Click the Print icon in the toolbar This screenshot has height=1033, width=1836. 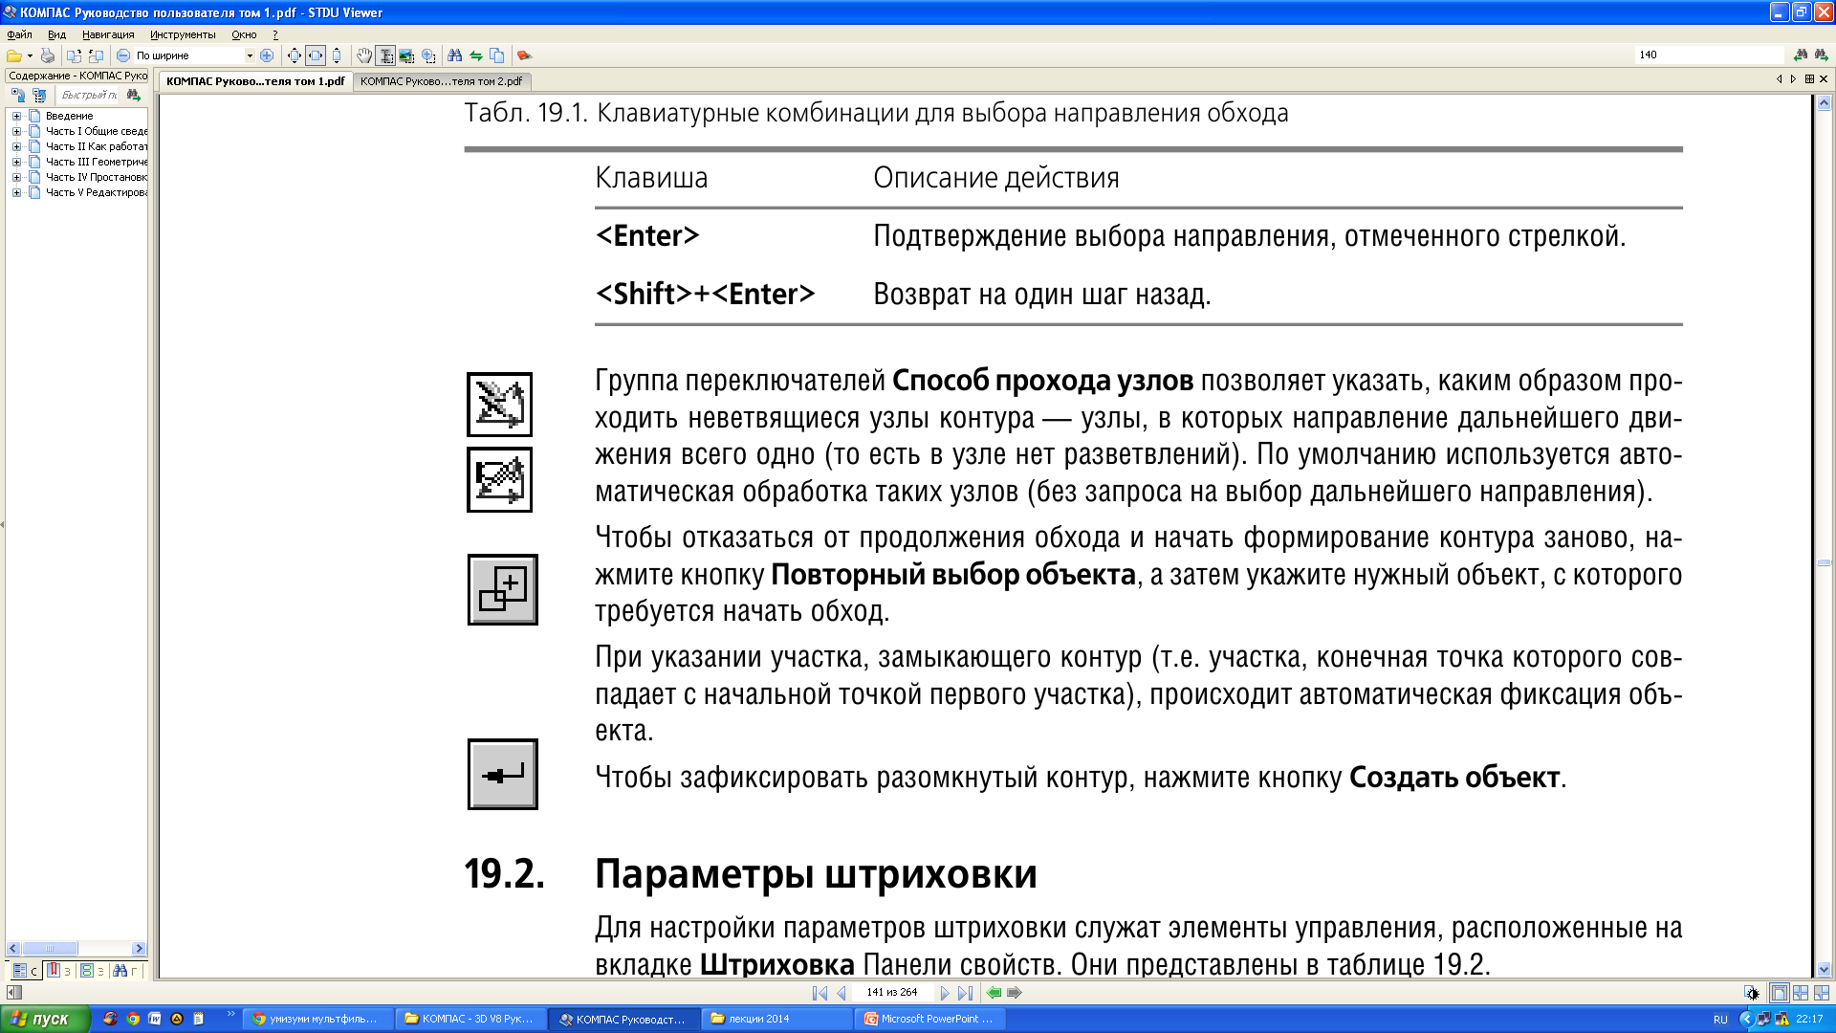pyautogui.click(x=47, y=55)
